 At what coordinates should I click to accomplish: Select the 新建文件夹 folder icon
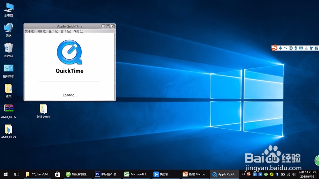pos(43,111)
